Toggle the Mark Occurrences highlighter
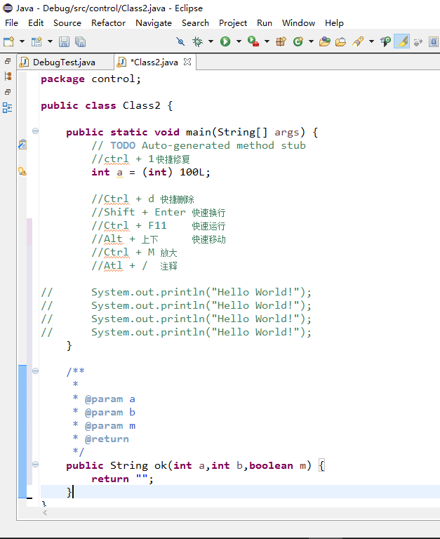This screenshot has height=539, width=440. (401, 41)
